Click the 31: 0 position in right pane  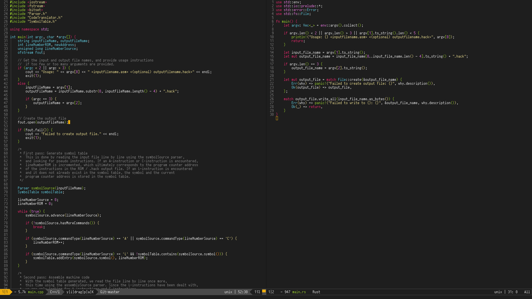tap(512, 292)
